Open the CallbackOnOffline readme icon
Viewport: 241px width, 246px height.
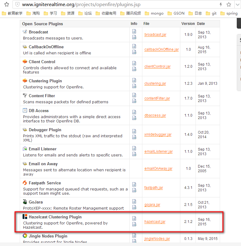coord(134,46)
